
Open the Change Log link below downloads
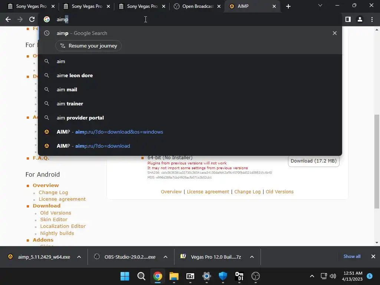tap(248, 192)
